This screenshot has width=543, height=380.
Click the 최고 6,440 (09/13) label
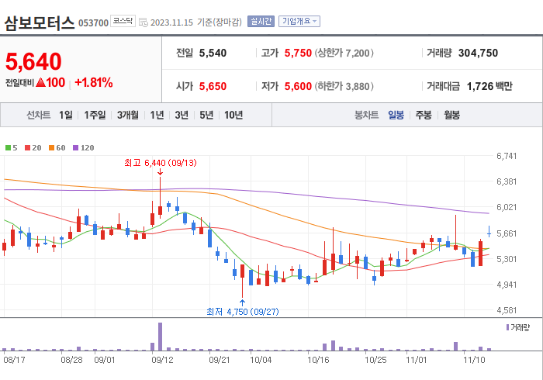coord(161,163)
